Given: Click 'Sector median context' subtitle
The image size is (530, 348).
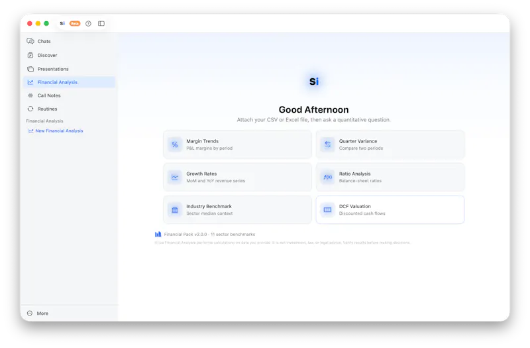Looking at the screenshot, I should click(209, 213).
